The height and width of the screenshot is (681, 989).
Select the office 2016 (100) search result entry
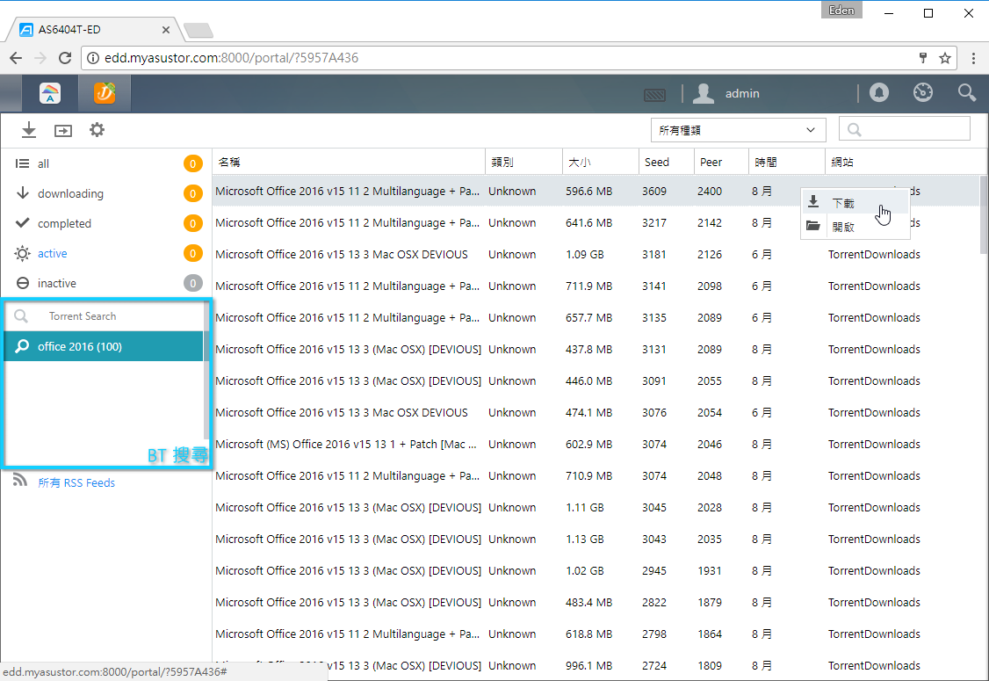pyautogui.click(x=104, y=346)
